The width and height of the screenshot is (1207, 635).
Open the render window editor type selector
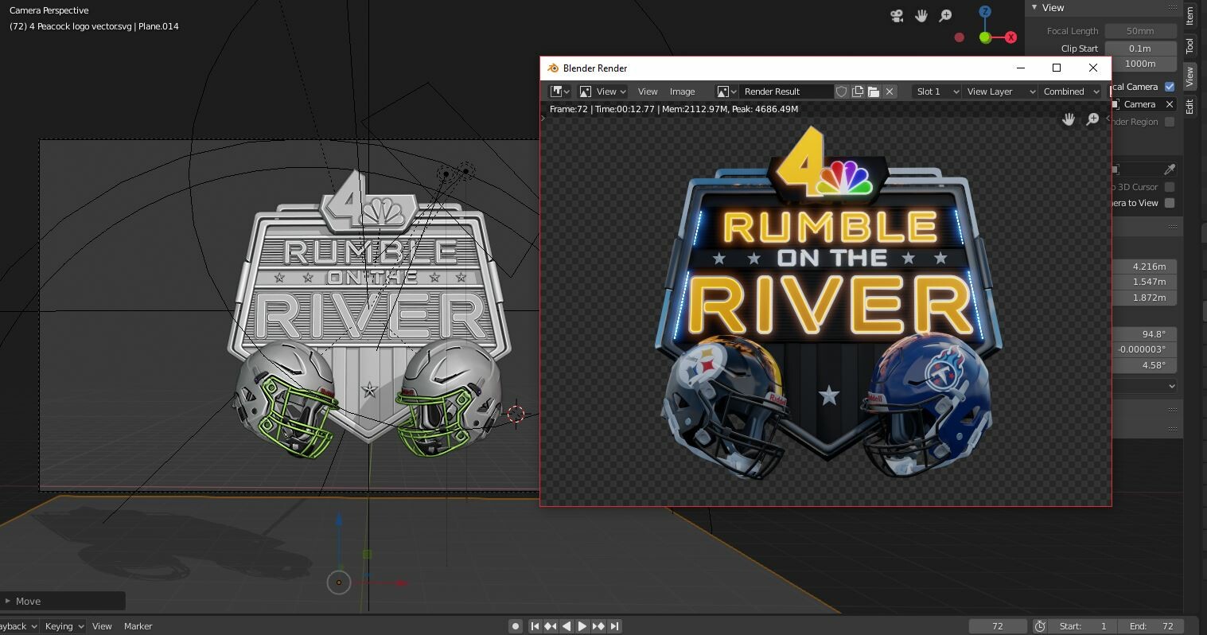(560, 92)
